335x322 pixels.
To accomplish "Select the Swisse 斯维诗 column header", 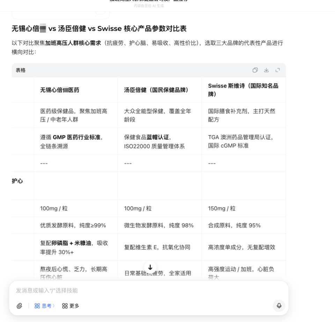I will tap(243, 89).
